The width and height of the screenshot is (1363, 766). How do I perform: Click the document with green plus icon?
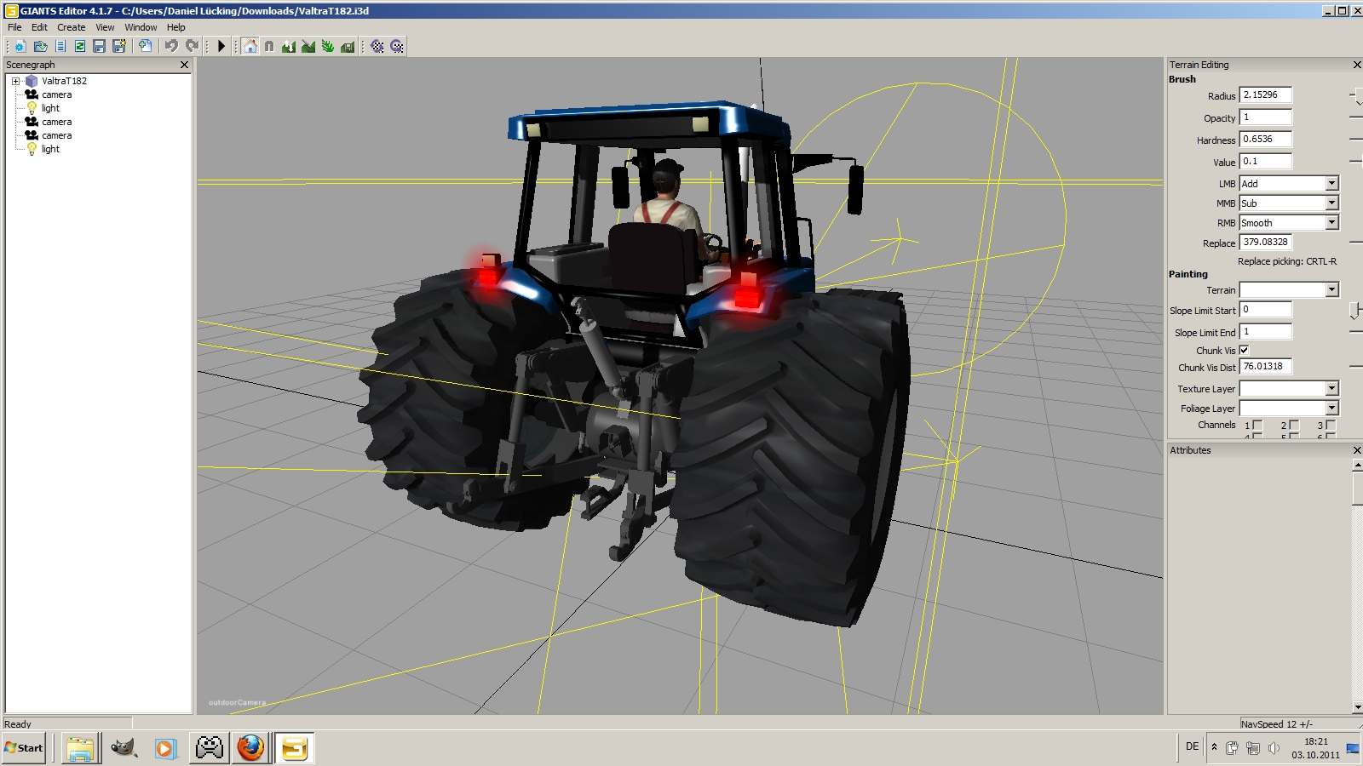[145, 46]
